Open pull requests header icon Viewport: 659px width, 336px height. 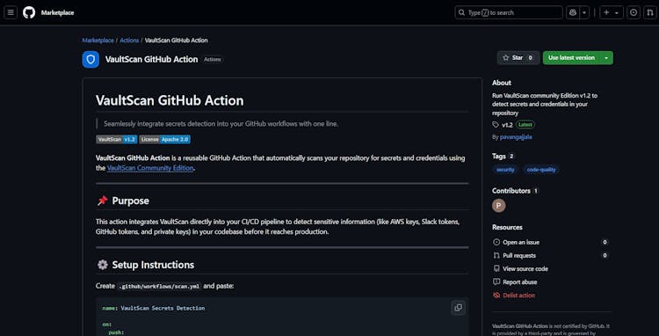point(649,12)
